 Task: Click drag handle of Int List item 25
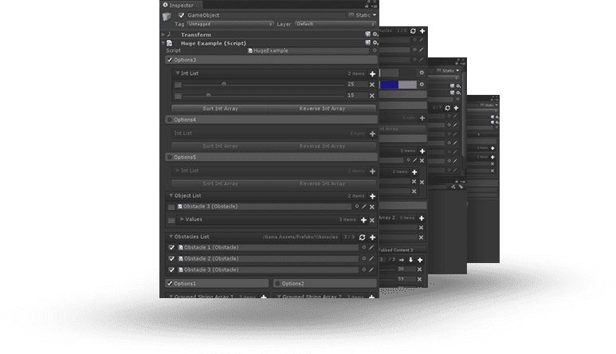click(x=178, y=85)
